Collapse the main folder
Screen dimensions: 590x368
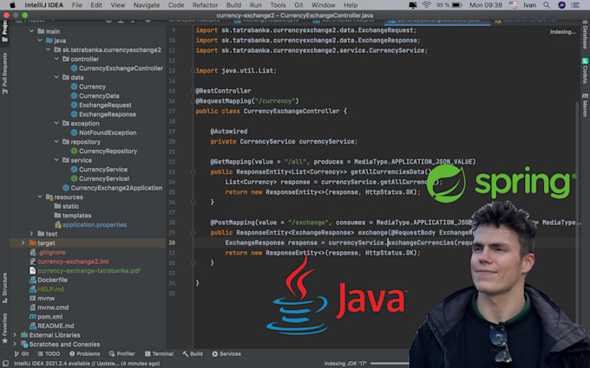point(31,31)
